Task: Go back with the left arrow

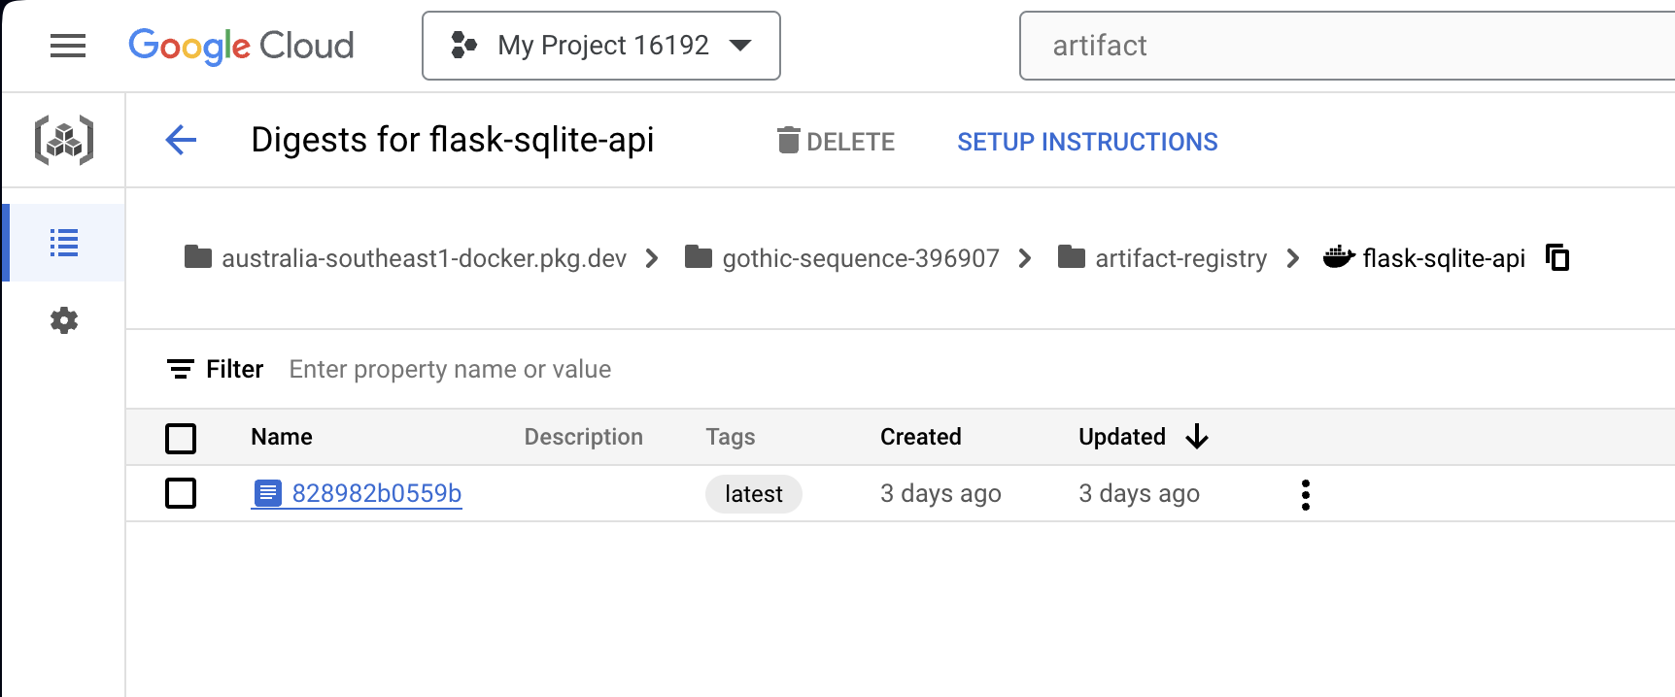Action: pyautogui.click(x=181, y=141)
